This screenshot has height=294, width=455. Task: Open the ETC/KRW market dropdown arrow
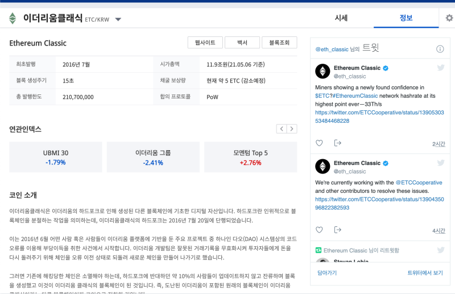point(118,19)
